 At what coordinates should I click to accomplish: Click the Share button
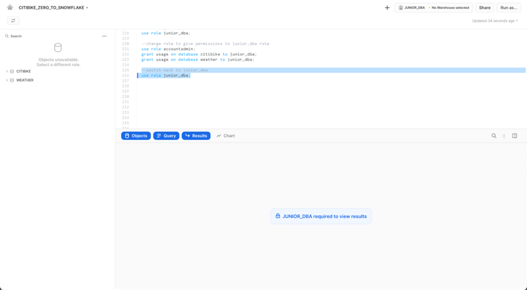point(485,8)
